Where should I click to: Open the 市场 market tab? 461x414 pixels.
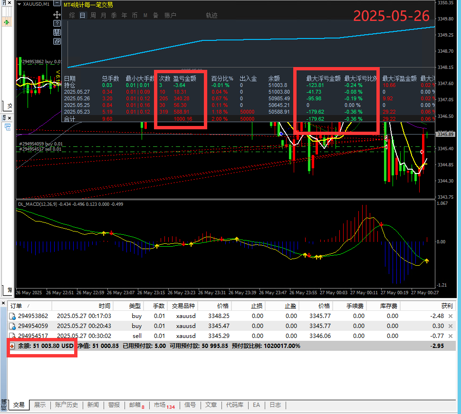(x=164, y=405)
